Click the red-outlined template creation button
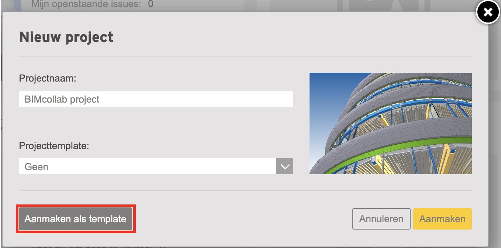 [76, 219]
